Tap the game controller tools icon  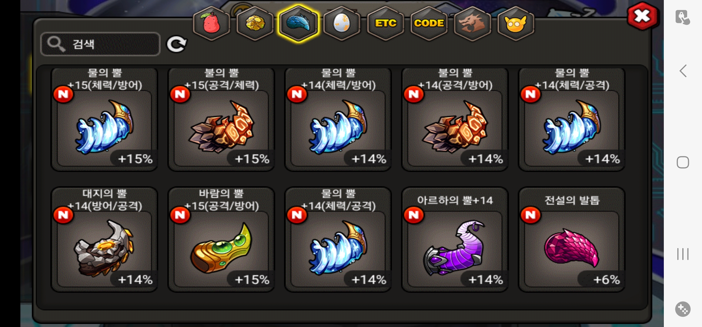pos(683,309)
